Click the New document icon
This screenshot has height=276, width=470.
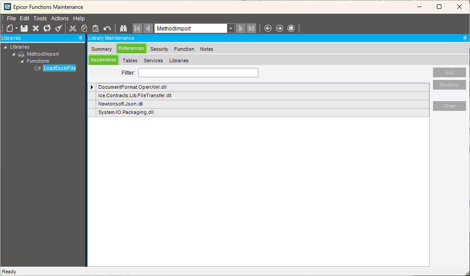click(x=10, y=28)
